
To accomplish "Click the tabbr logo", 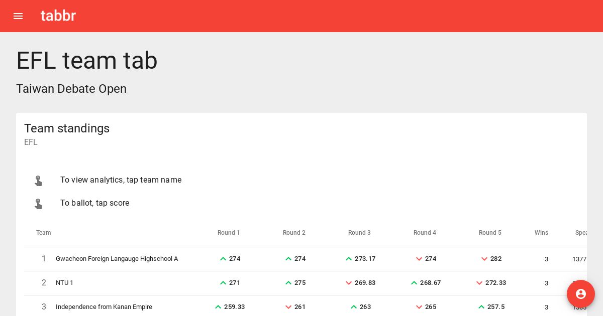I will (x=58, y=16).
